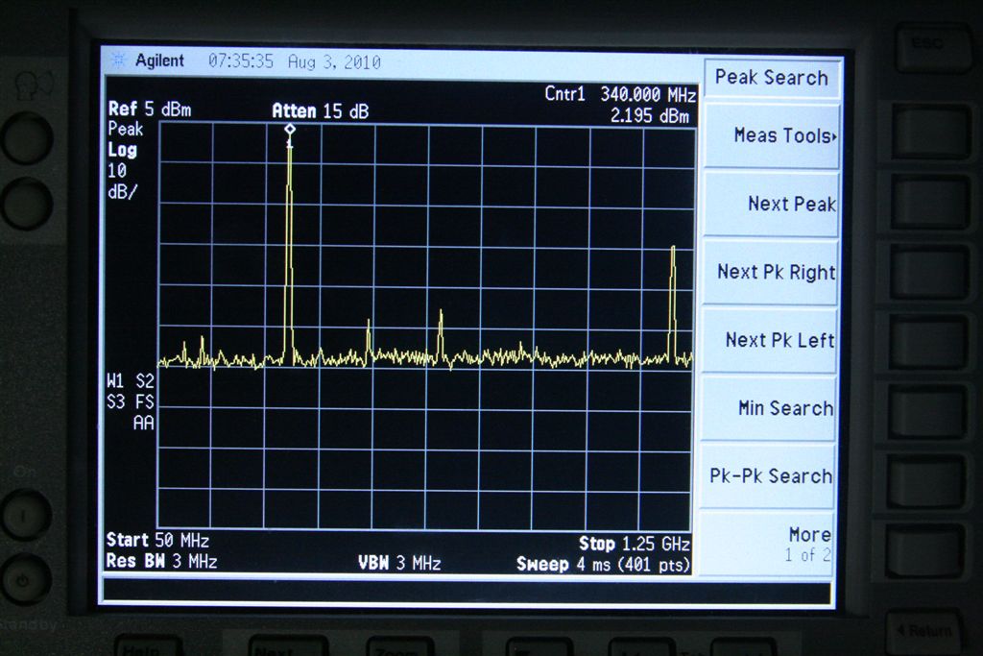
Task: Choose Next Pk Right
Action: (773, 272)
